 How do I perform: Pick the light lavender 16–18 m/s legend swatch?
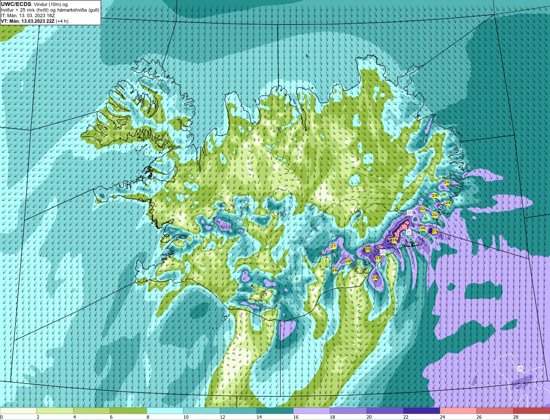click(x=311, y=411)
